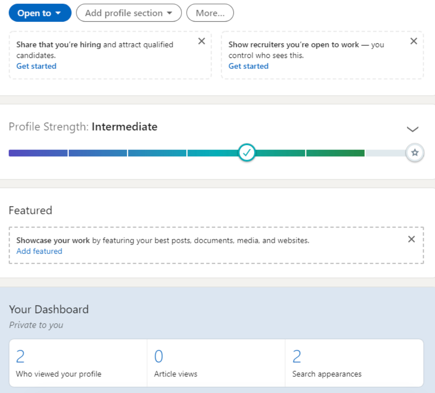Viewport: 435px width, 393px height.
Task: Click the "Add featured" link
Action: [39, 251]
